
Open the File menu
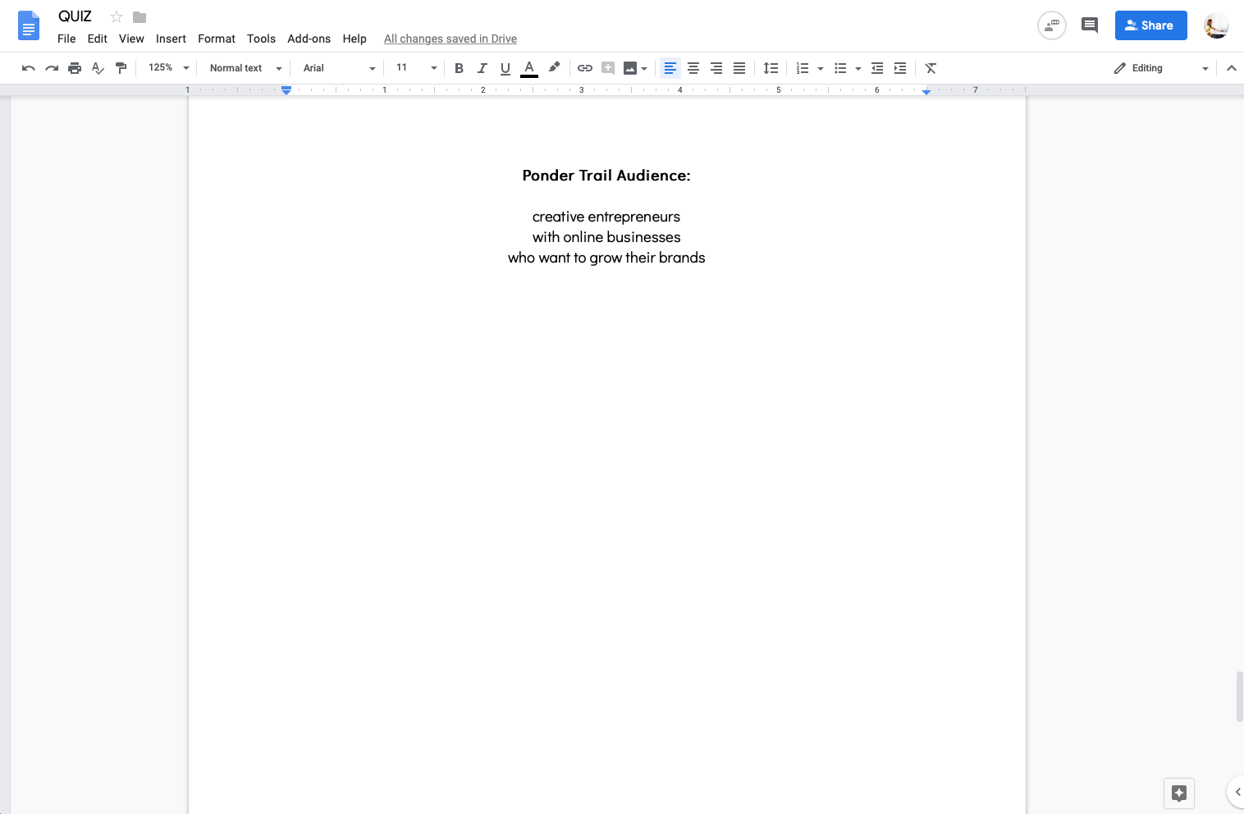tap(66, 39)
